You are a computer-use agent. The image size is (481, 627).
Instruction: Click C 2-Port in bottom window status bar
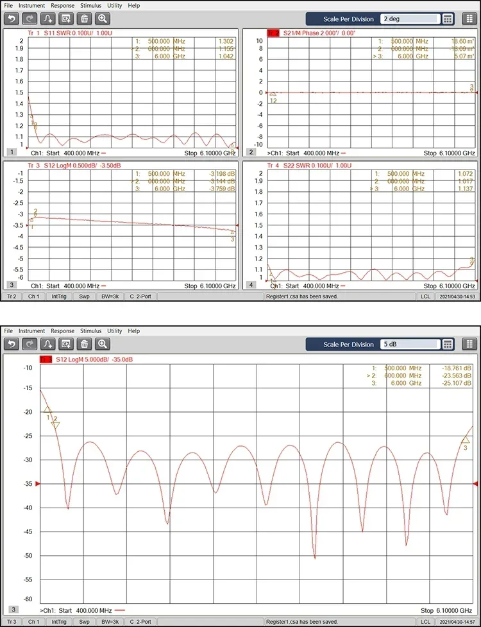(x=140, y=622)
